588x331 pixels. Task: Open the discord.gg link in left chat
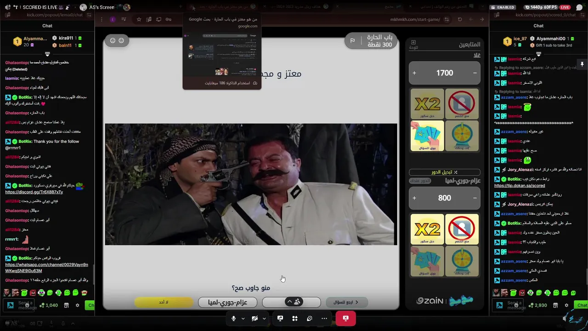tap(34, 192)
